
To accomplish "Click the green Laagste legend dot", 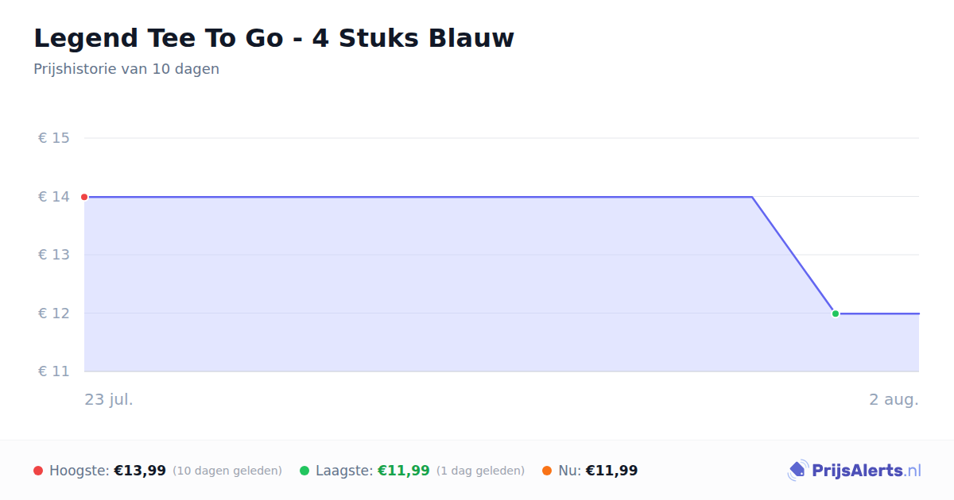I will (x=304, y=471).
